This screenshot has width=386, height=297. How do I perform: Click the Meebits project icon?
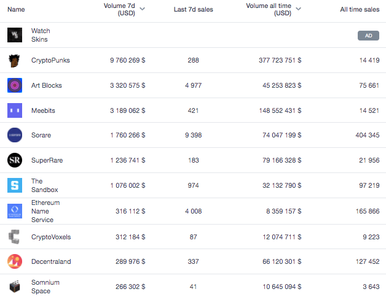15,110
